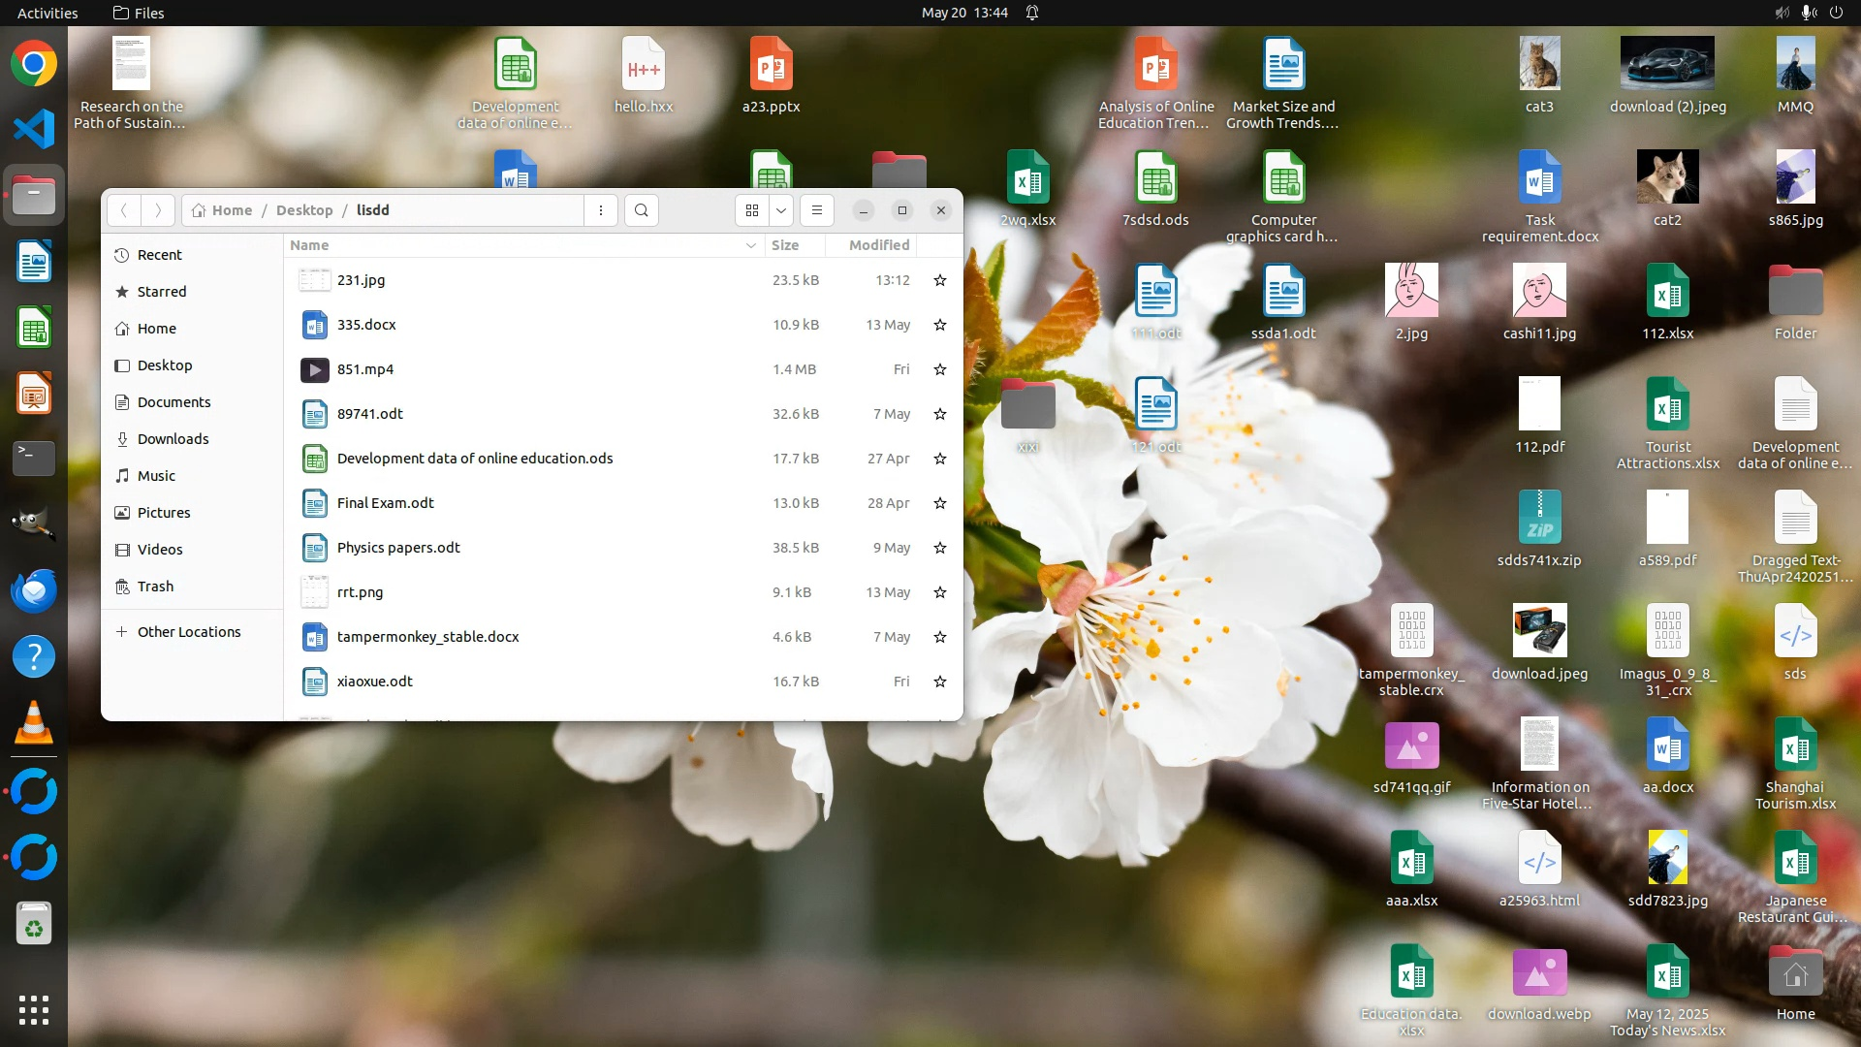Sort files by Modified column
Screen dimensions: 1861x1047
pyautogui.click(x=878, y=245)
